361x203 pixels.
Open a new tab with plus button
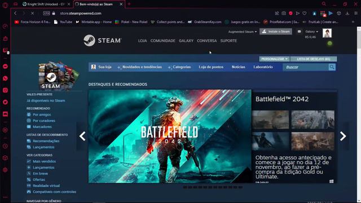tap(129, 4)
